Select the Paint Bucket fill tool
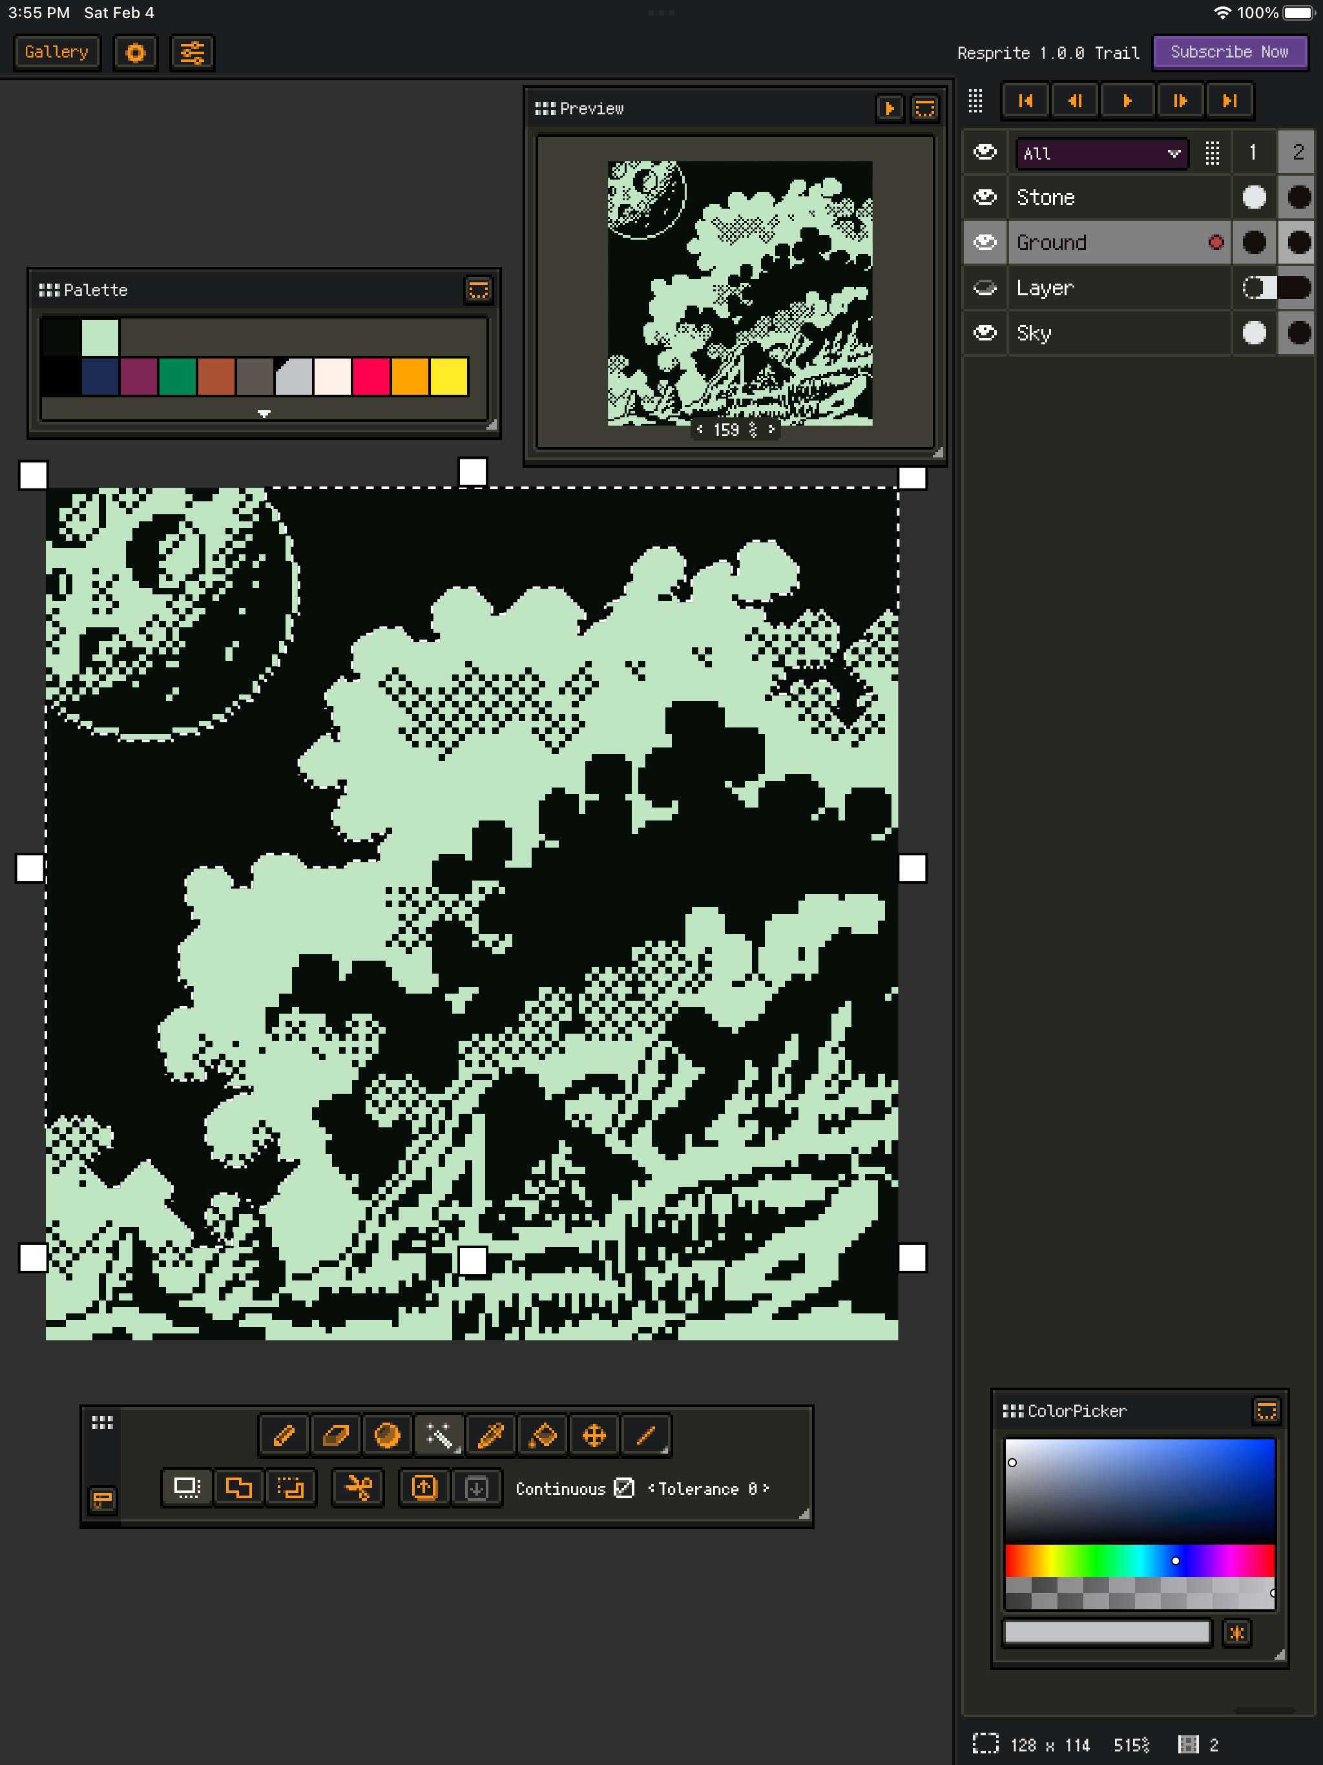Screen dimensions: 1323x1765 [x=543, y=1436]
